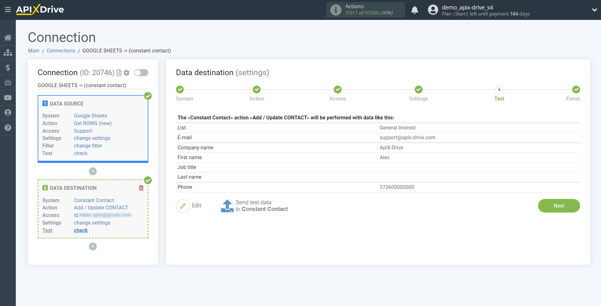
Task: Go to the Finish step
Action: tap(576, 90)
